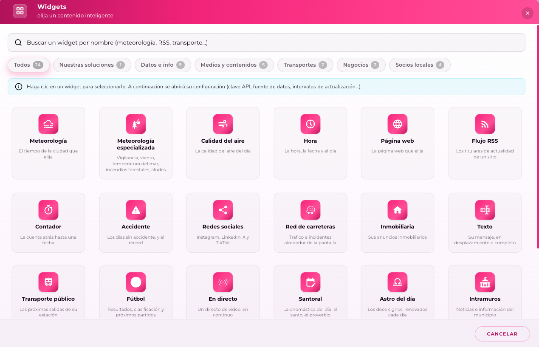Select the Santoral calendar icon
The image size is (539, 347).
click(x=310, y=282)
